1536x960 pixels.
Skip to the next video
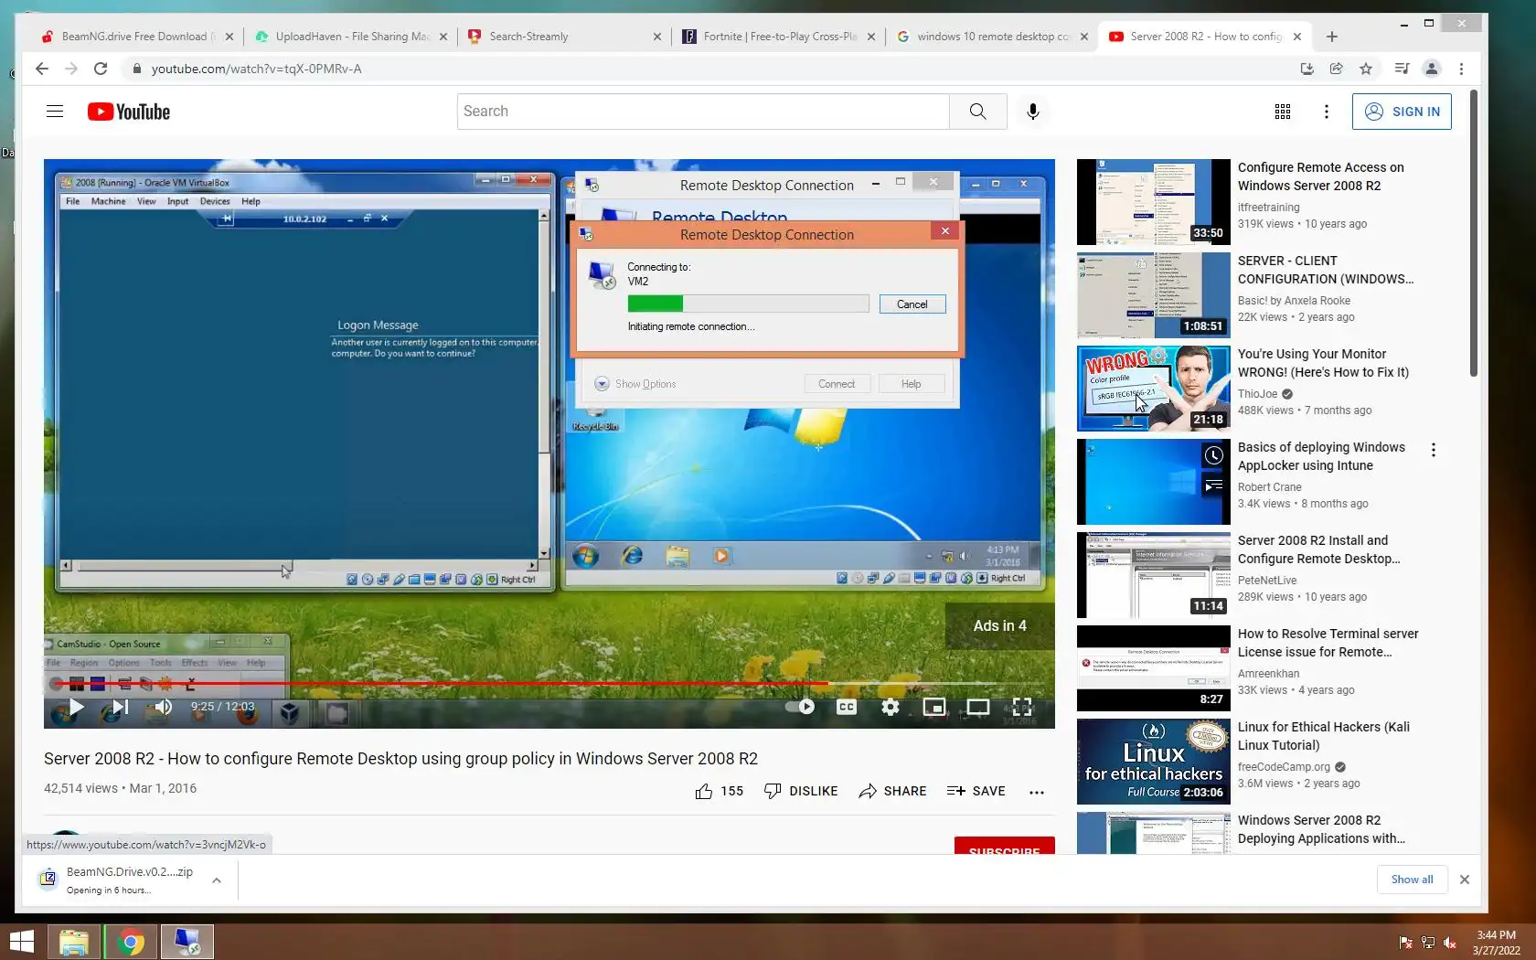120,707
